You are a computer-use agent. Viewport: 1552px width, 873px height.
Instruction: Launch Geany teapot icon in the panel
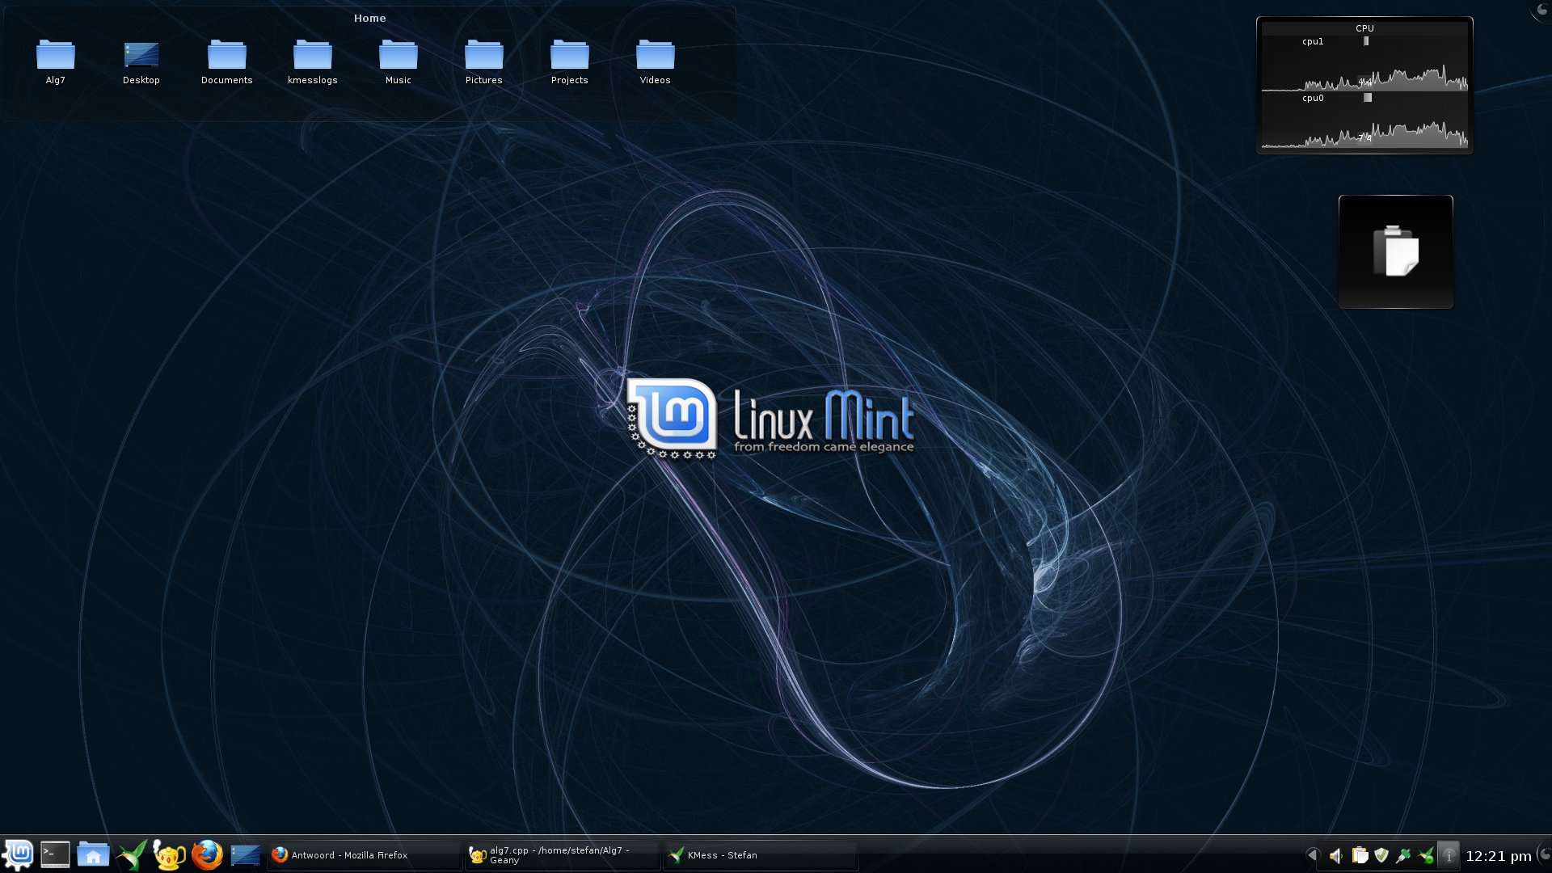(x=169, y=854)
